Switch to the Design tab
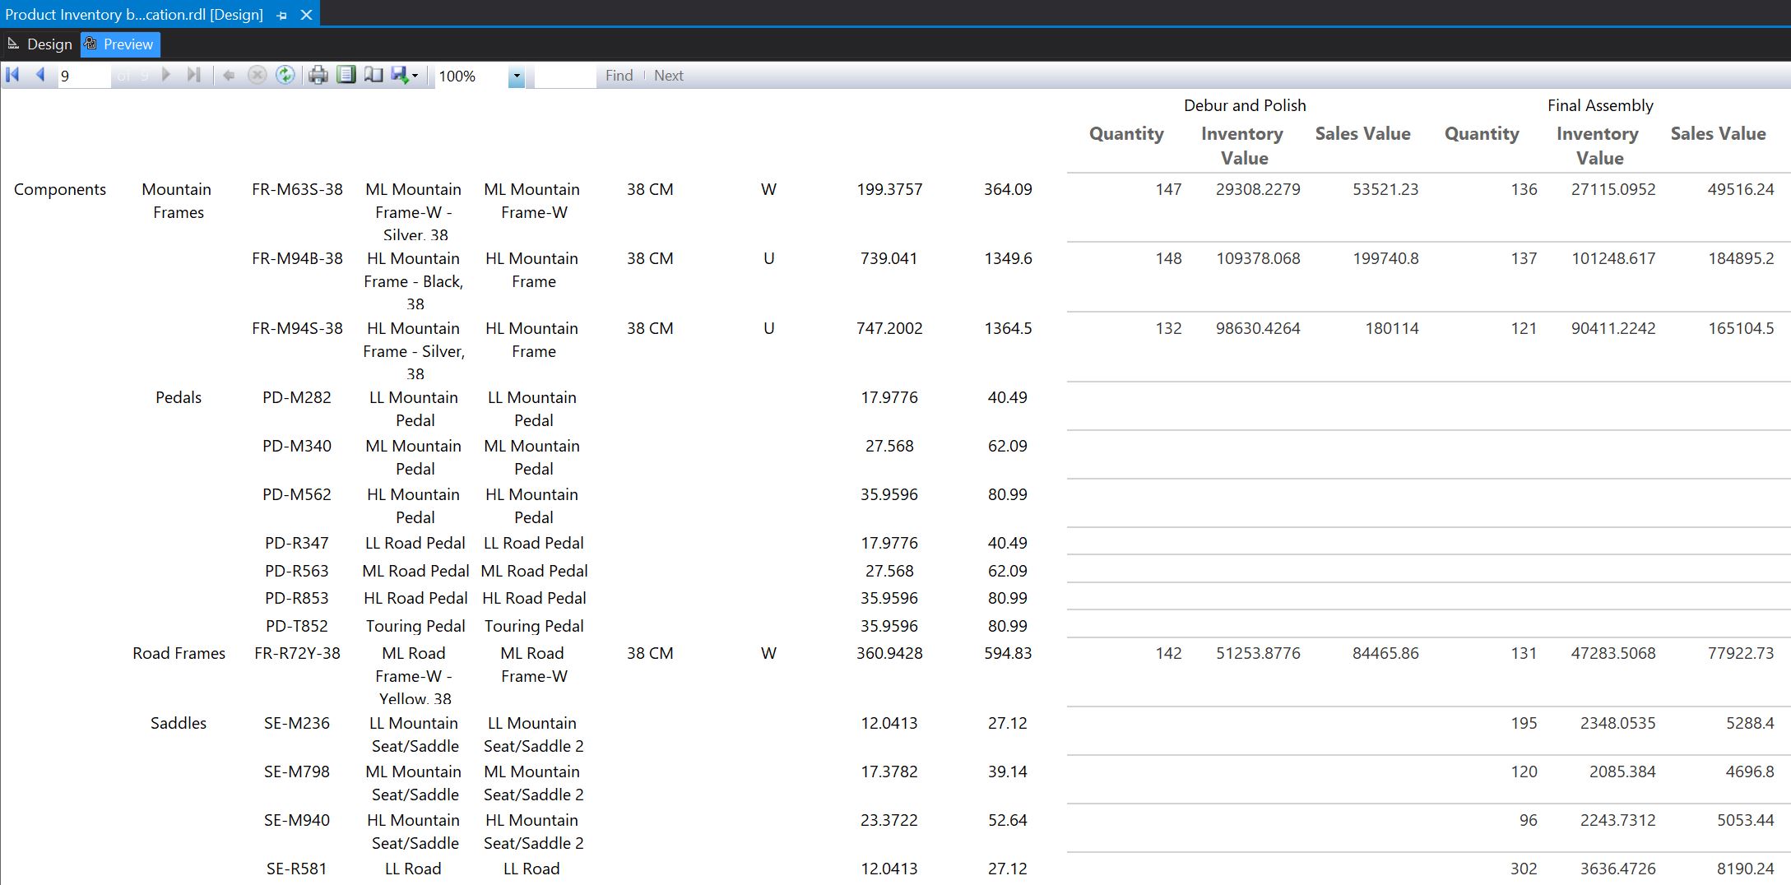 pyautogui.click(x=40, y=44)
